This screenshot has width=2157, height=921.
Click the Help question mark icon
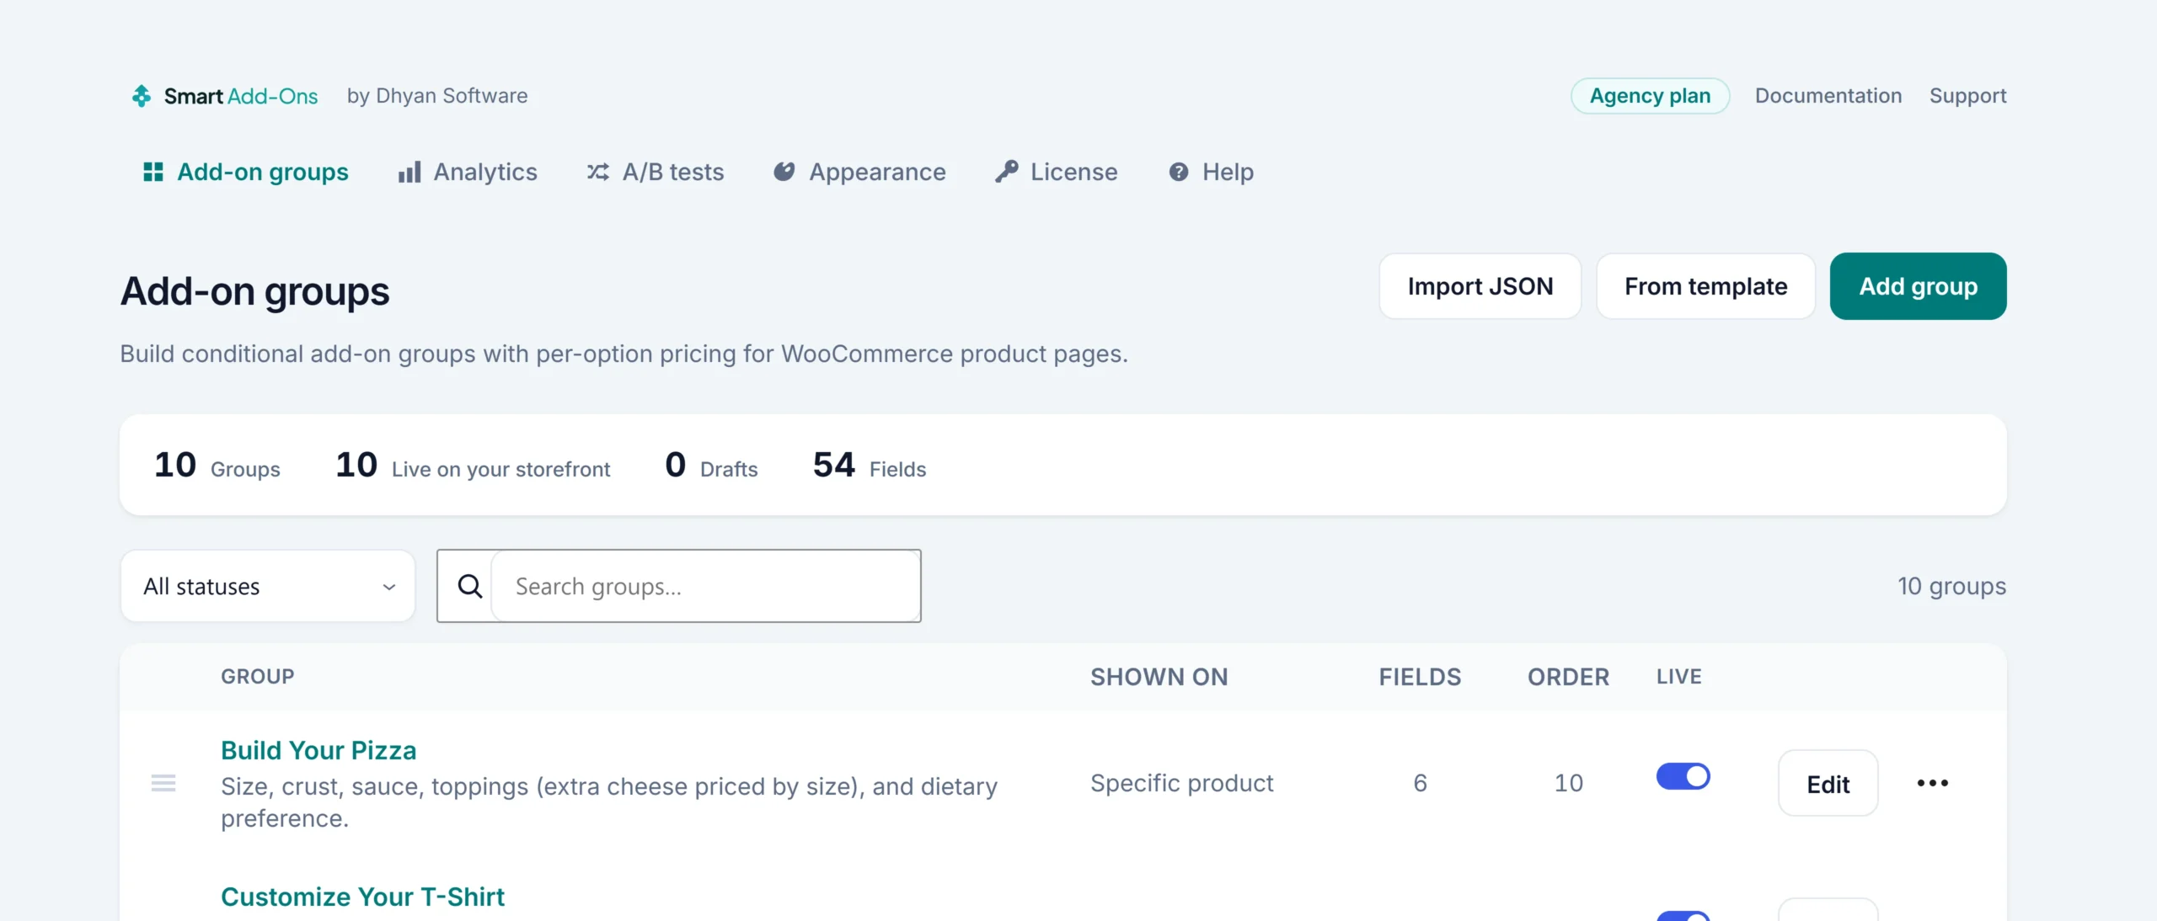pyautogui.click(x=1179, y=172)
